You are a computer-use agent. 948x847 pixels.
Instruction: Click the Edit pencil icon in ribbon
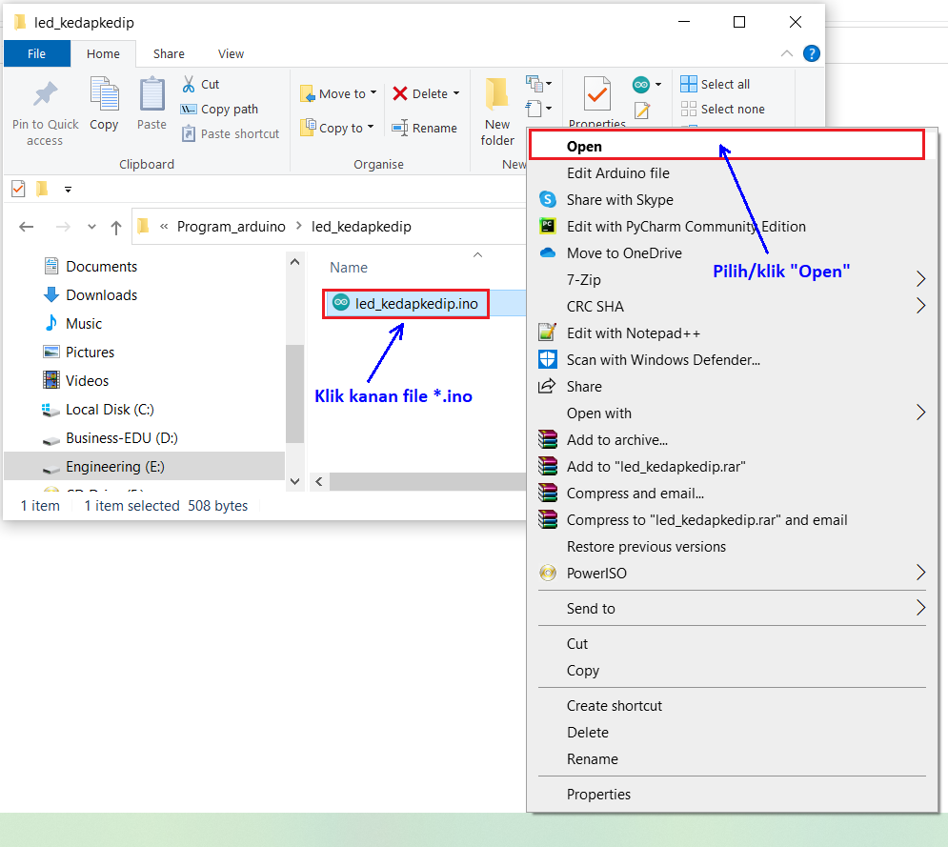[642, 110]
